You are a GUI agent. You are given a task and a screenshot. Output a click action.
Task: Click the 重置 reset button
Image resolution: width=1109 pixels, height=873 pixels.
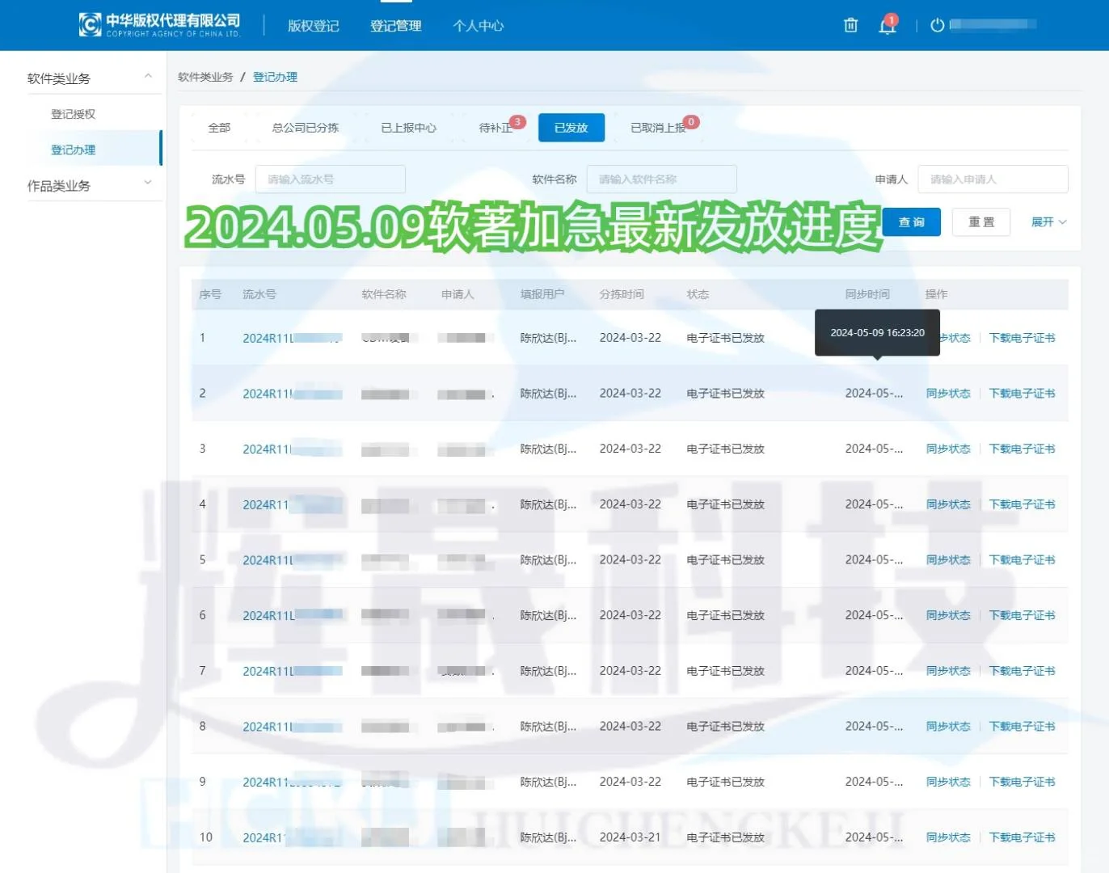(x=980, y=221)
